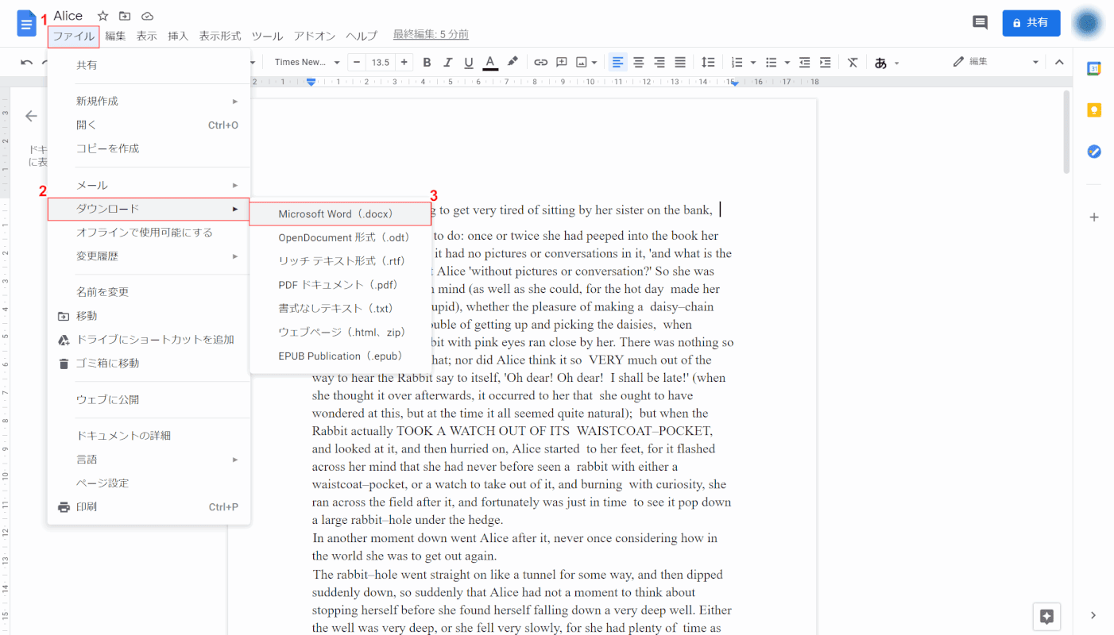1114x635 pixels.
Task: Select 印刷 print menu item
Action: (149, 507)
